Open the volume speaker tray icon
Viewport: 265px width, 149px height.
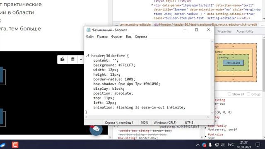223,145
